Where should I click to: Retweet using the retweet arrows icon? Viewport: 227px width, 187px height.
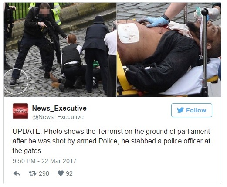click(32, 173)
